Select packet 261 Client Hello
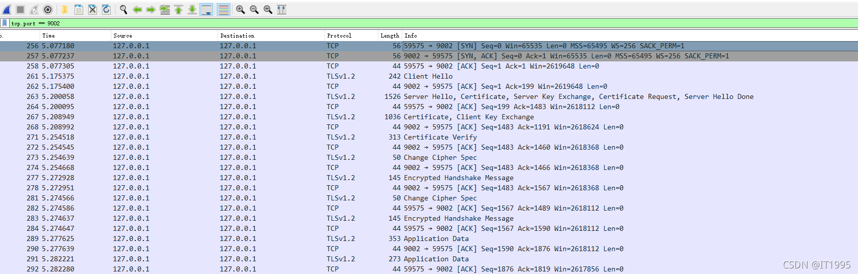Screen dimensions: 858x274 click(x=429, y=76)
